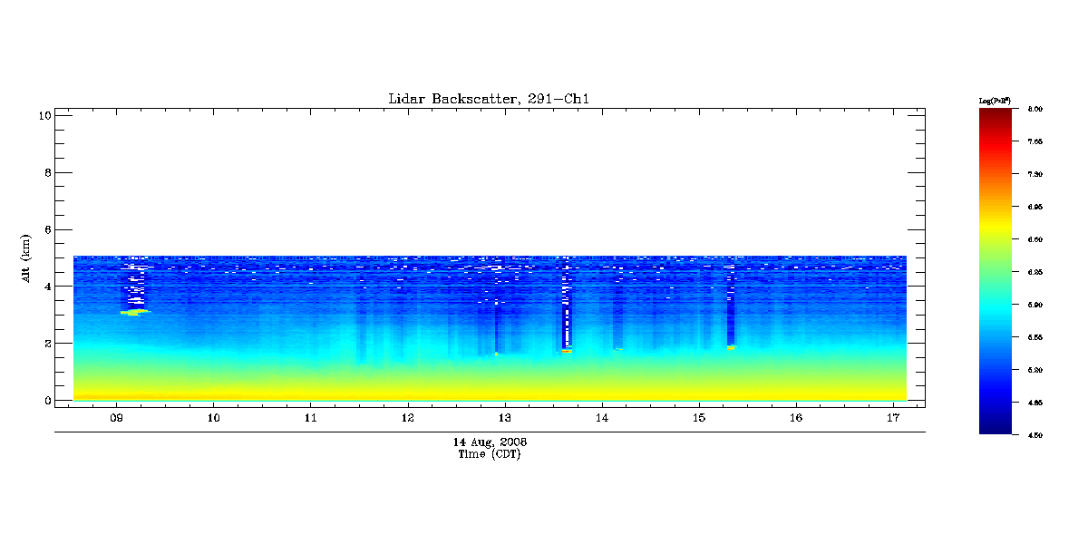Click the colorbar value '8.00'
The image size is (1088, 544).
pyautogui.click(x=1035, y=109)
